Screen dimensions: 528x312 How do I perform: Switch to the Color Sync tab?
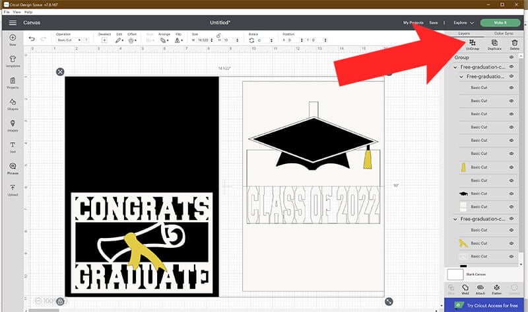pos(503,32)
